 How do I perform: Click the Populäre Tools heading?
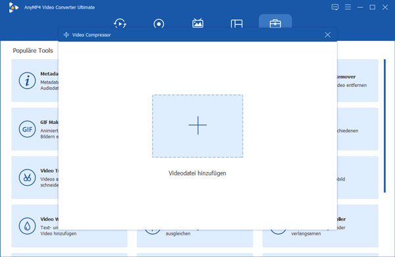point(33,51)
